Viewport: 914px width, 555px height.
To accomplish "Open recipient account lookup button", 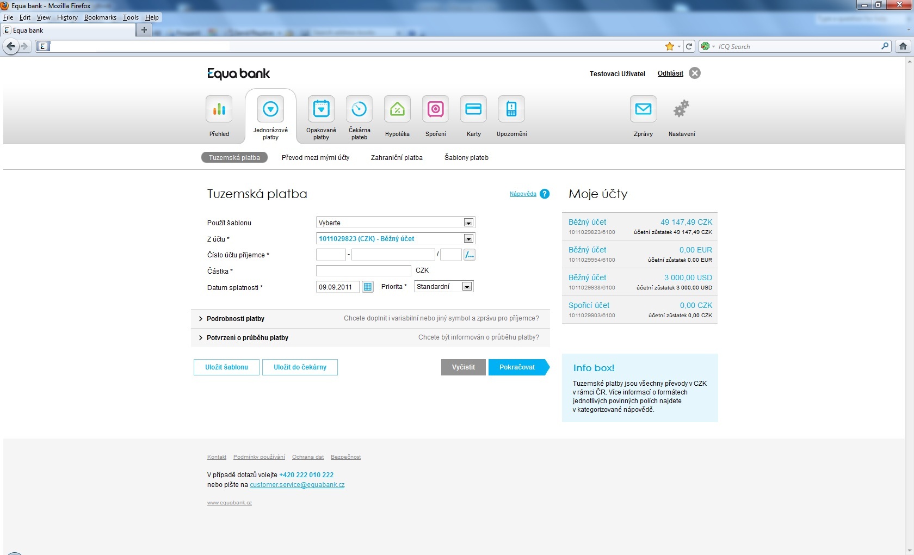I will tap(470, 254).
